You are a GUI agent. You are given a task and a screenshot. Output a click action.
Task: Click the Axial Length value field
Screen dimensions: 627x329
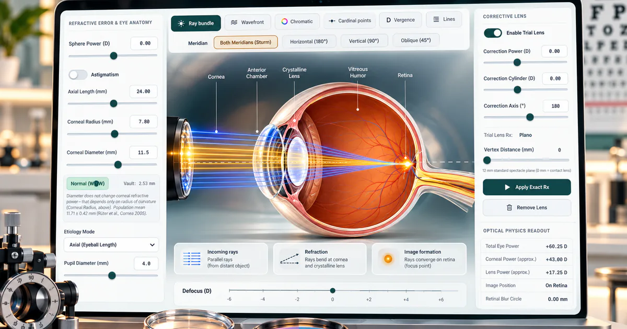click(x=144, y=91)
